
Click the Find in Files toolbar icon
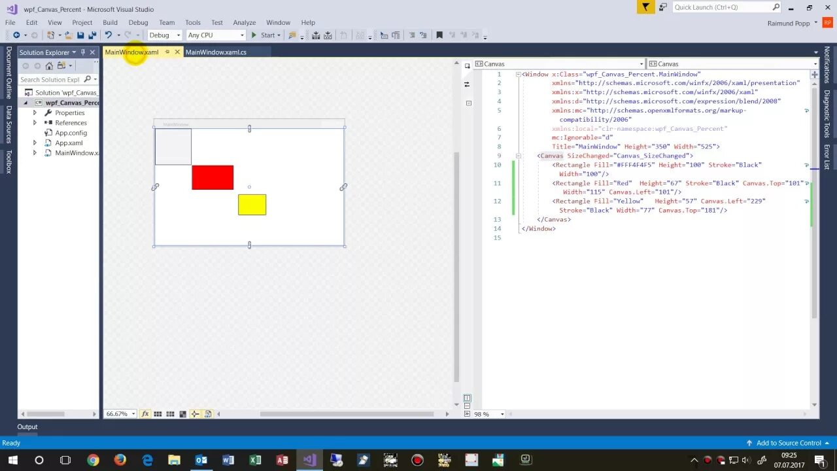(292, 35)
